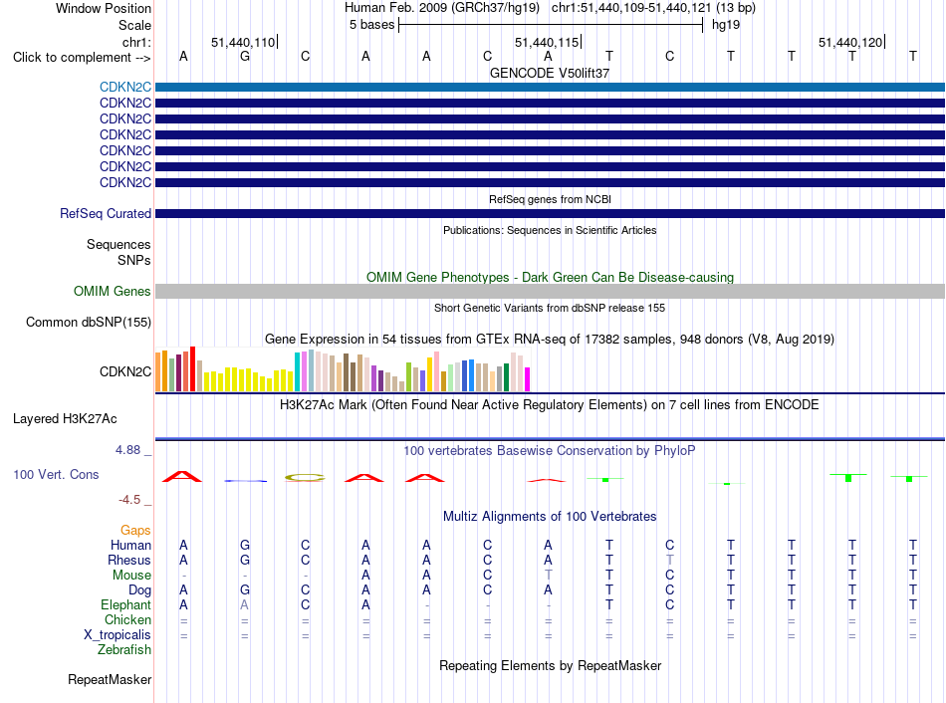Click the RepeatMasker track label
The image size is (946, 703).
[110, 679]
